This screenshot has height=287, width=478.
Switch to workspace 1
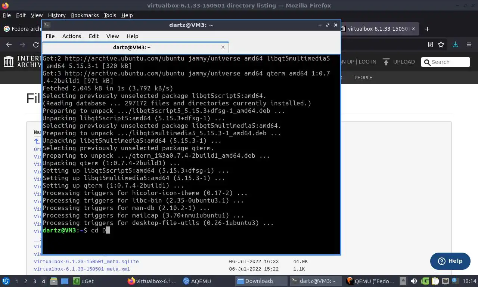(16, 281)
